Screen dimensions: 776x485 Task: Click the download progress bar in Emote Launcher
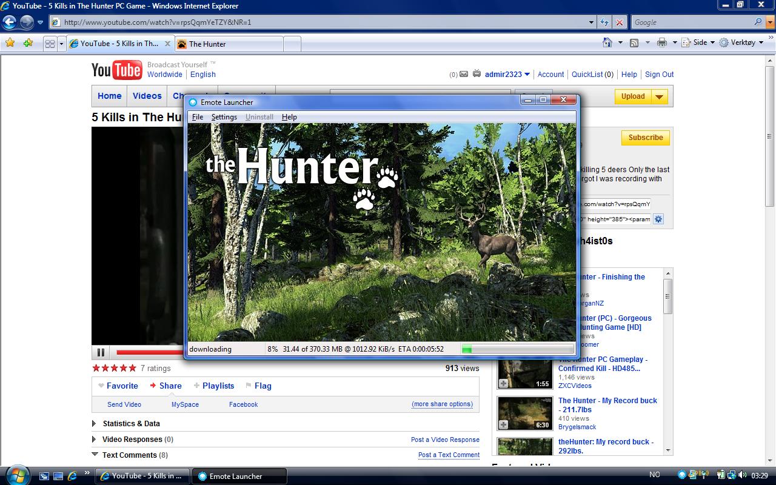point(517,349)
